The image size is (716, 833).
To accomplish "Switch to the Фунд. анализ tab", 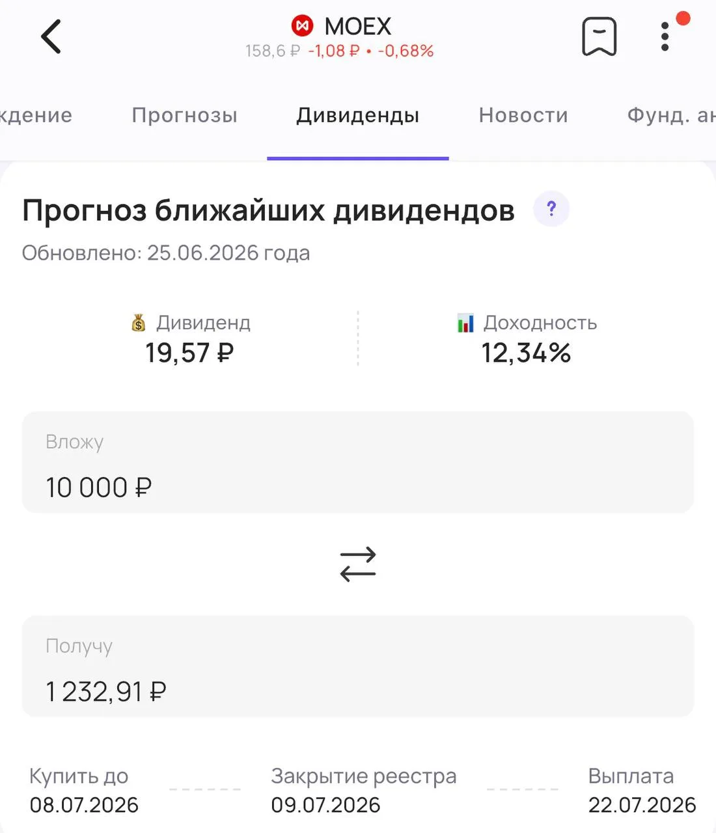I will point(671,115).
